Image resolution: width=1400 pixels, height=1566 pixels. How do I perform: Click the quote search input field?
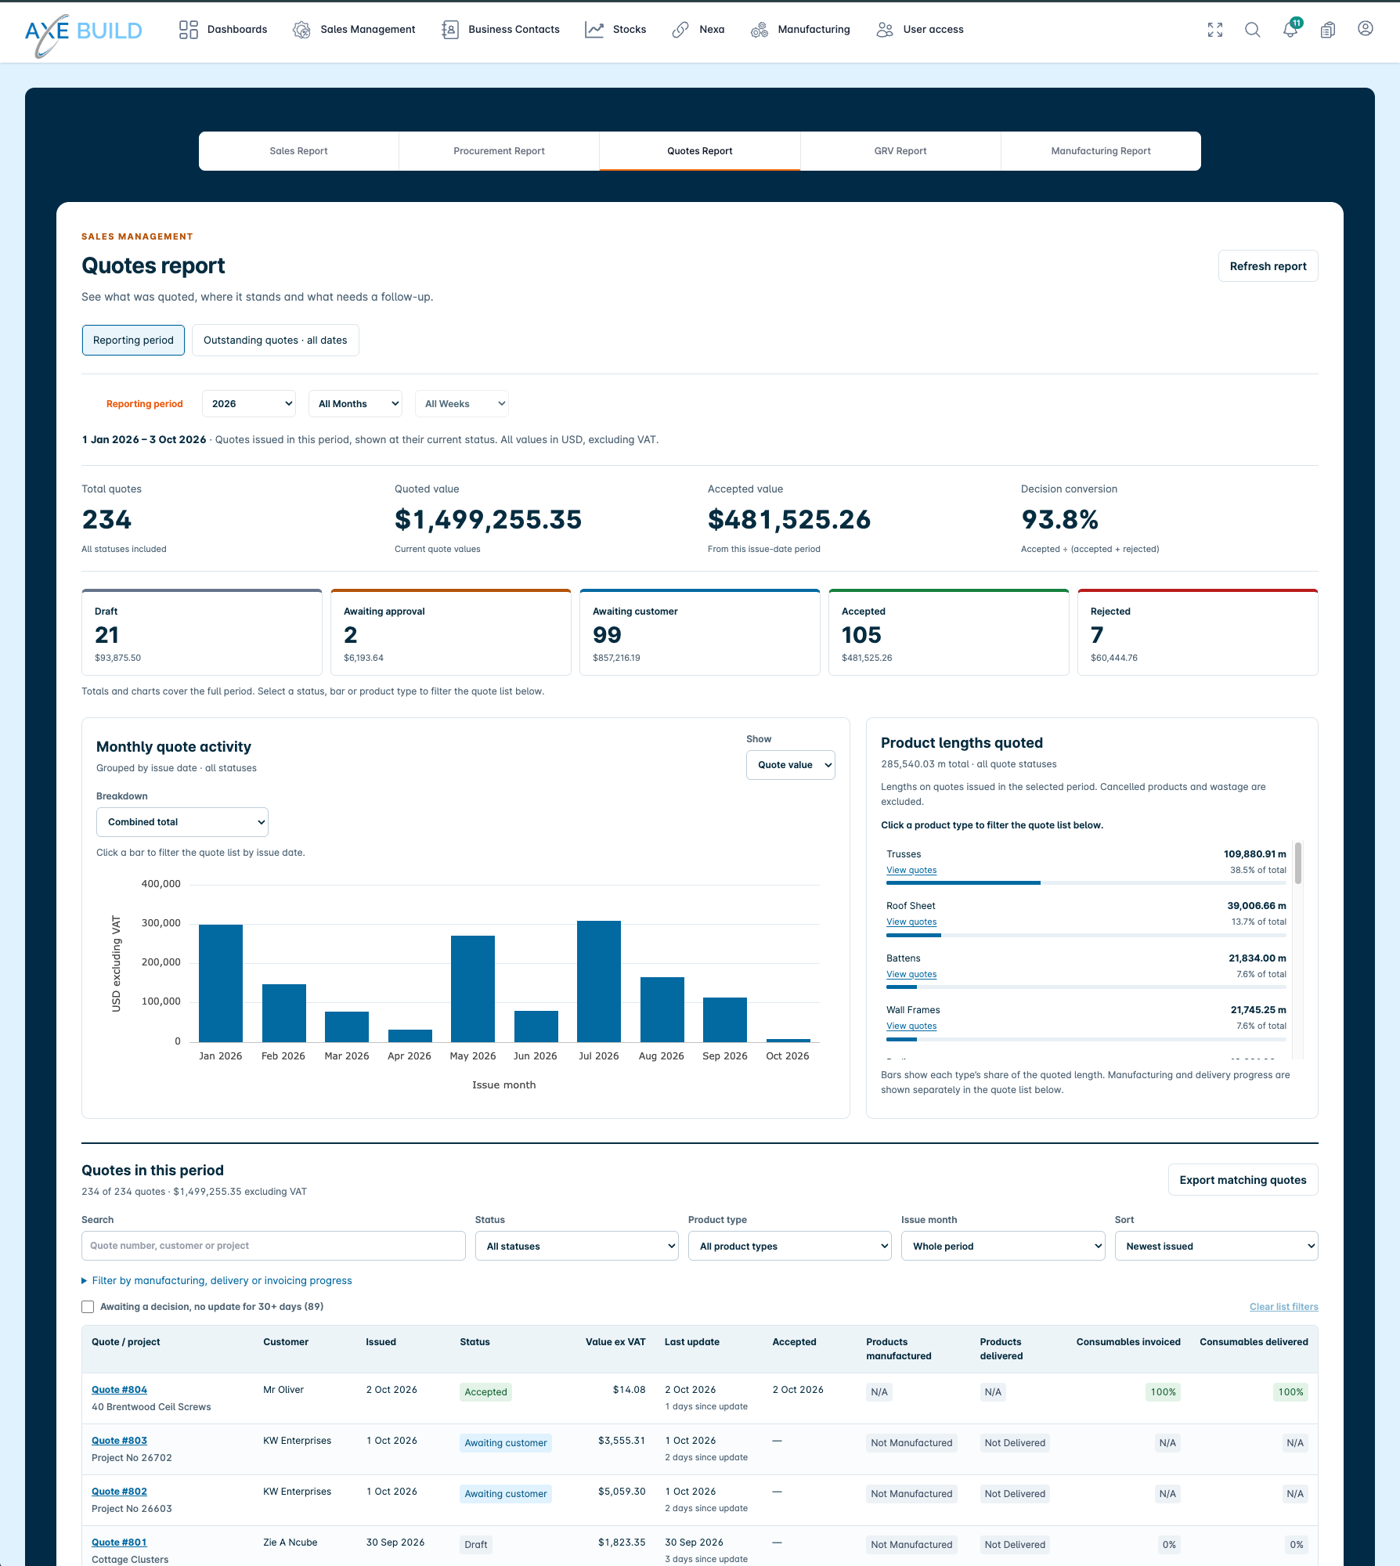(x=273, y=1246)
